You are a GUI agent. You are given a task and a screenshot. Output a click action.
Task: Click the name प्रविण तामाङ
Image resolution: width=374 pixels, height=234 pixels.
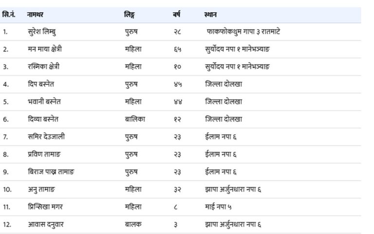pos(45,155)
